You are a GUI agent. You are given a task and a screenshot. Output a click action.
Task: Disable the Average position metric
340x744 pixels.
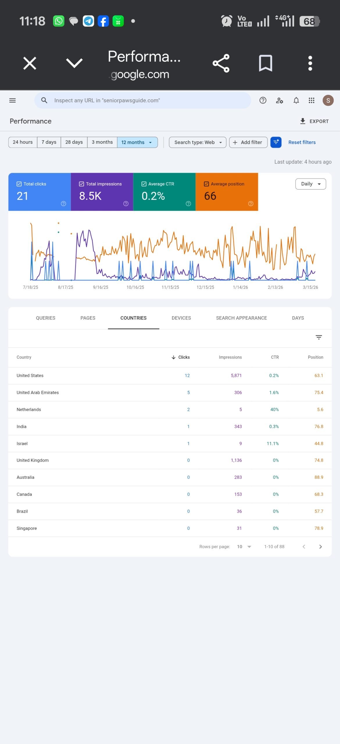(x=206, y=184)
